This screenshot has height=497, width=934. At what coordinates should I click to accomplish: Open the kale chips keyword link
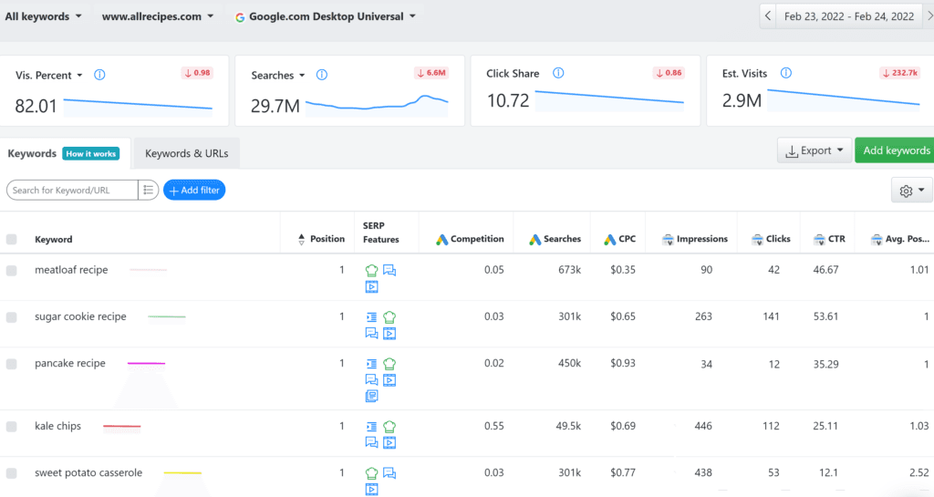pos(57,426)
